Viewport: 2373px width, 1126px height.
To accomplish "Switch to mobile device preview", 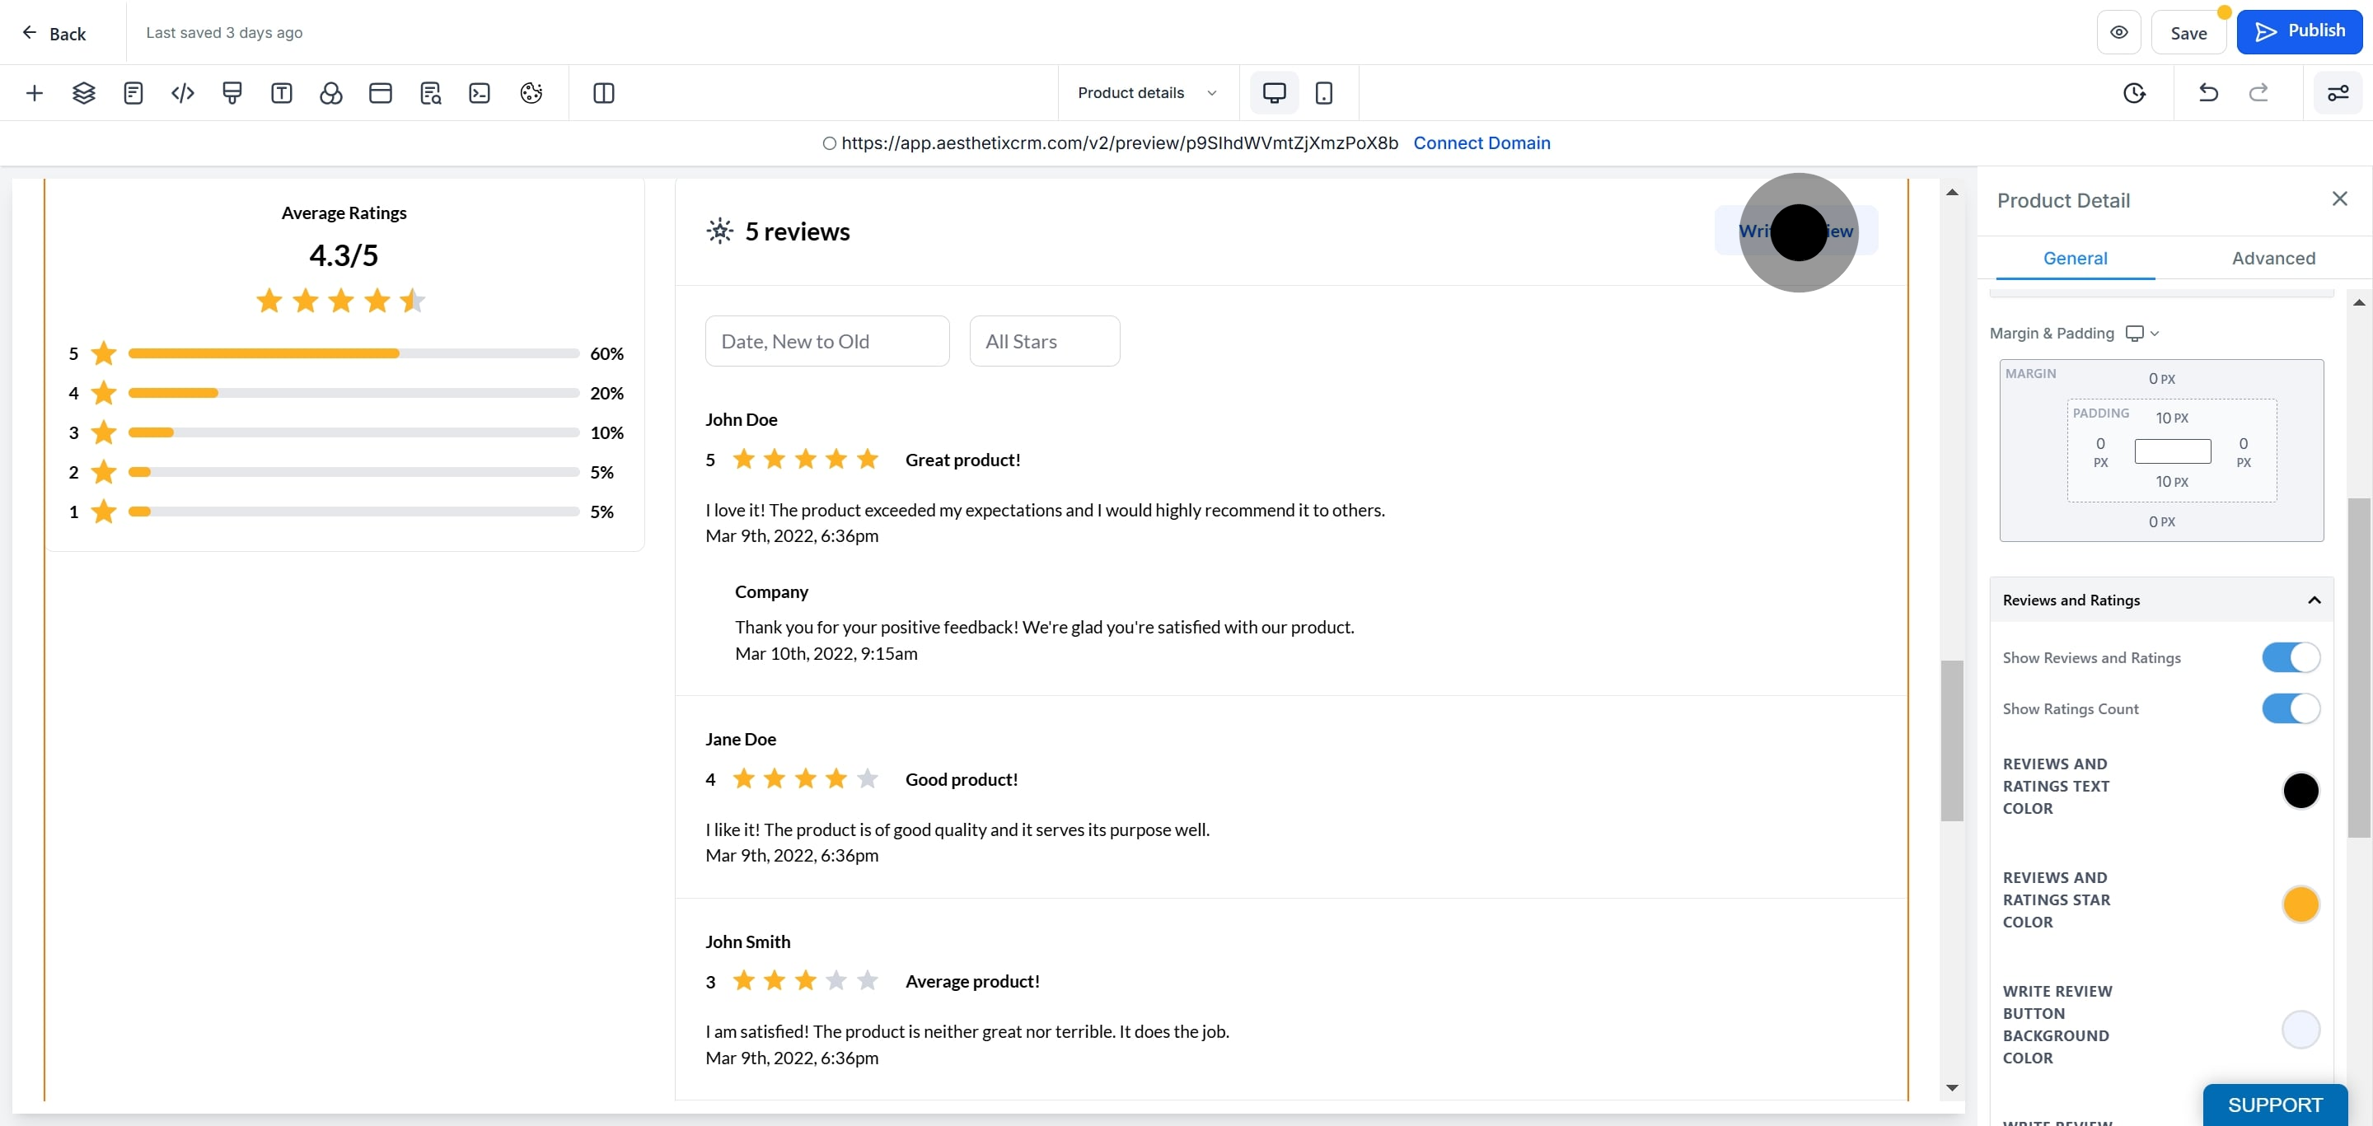I will (1324, 93).
